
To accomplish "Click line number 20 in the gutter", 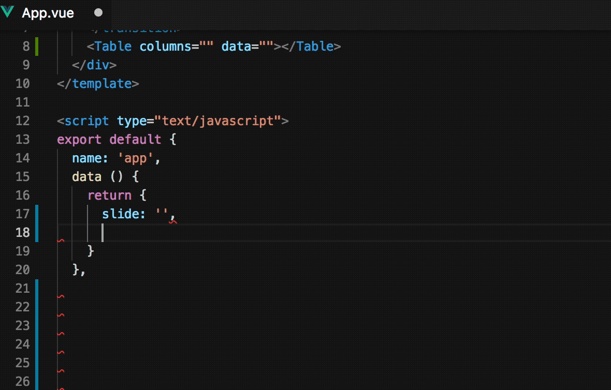I will click(x=23, y=270).
